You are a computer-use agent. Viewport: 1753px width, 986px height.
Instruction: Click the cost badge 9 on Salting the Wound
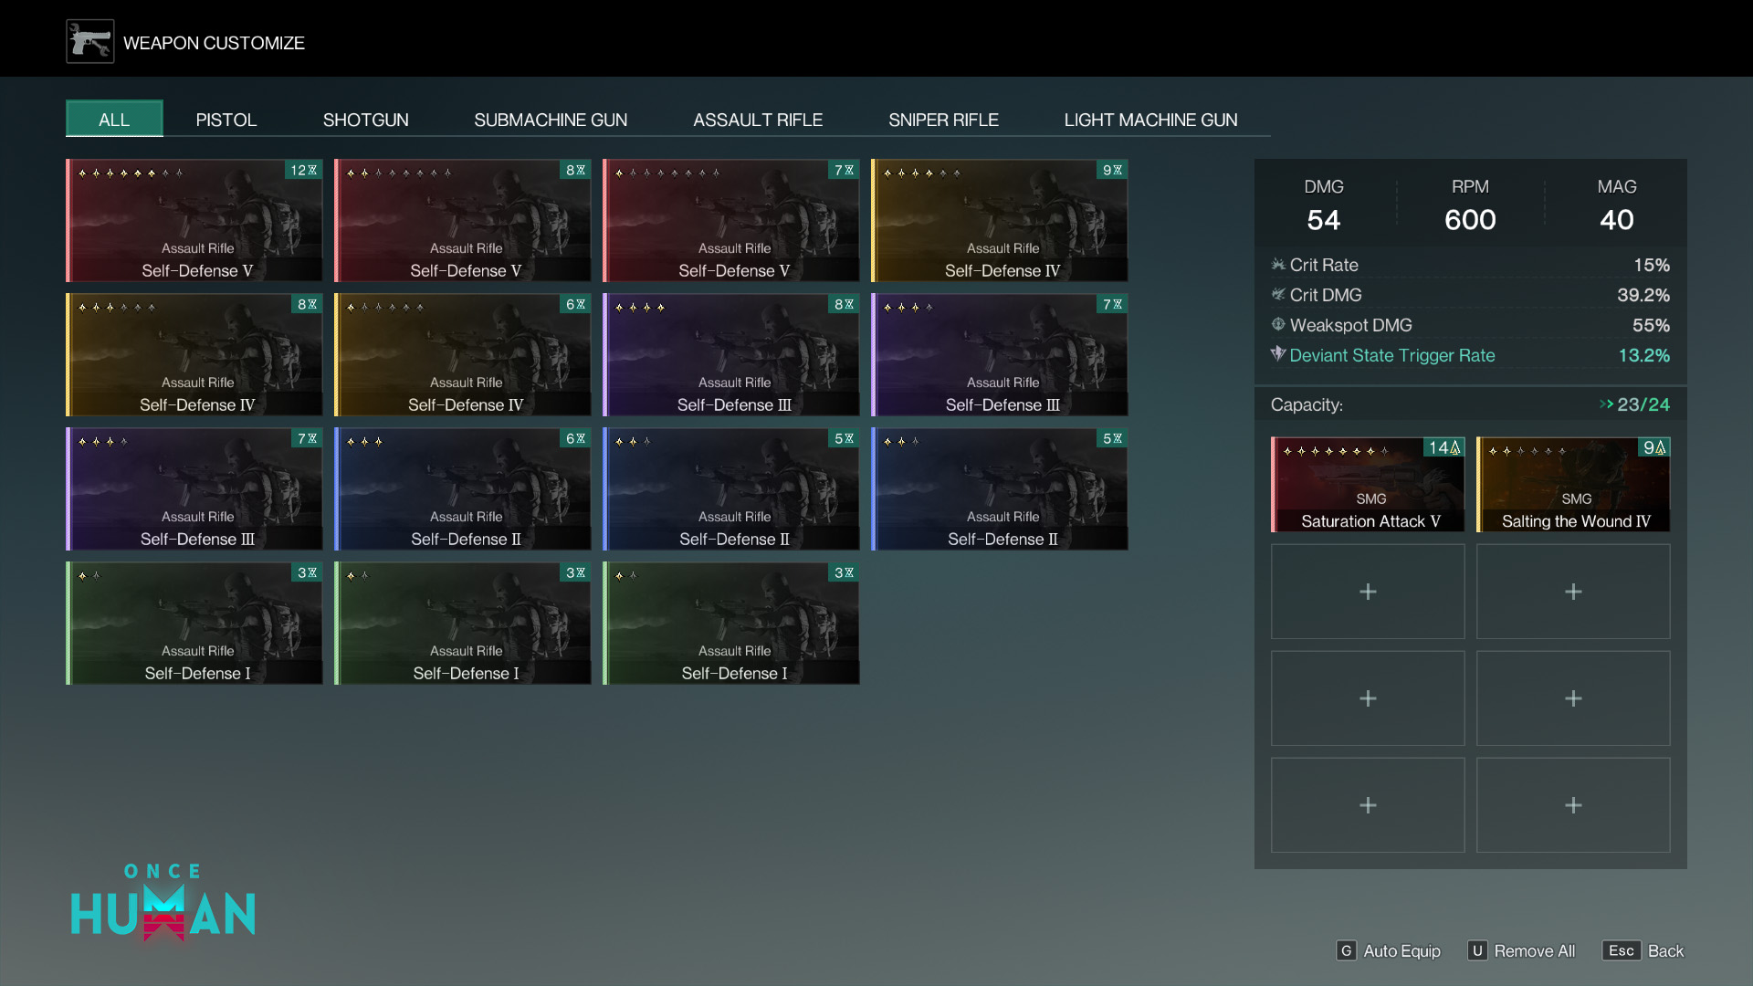click(x=1654, y=447)
